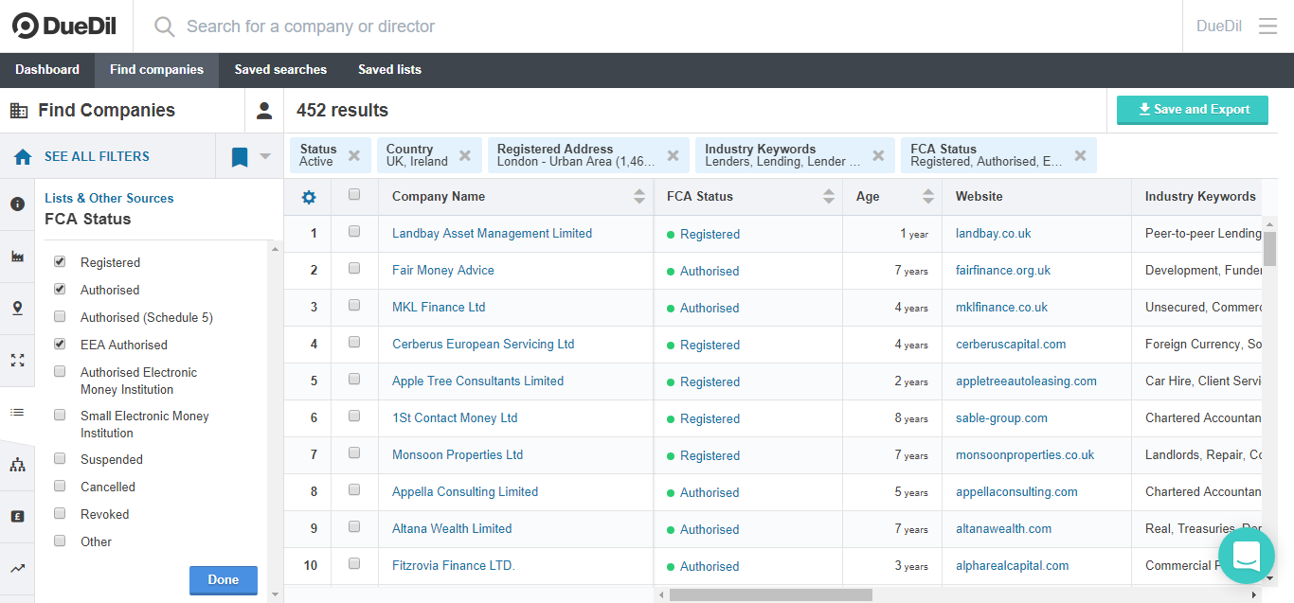
Task: Open the industry factory sidebar icon
Action: pyautogui.click(x=17, y=257)
